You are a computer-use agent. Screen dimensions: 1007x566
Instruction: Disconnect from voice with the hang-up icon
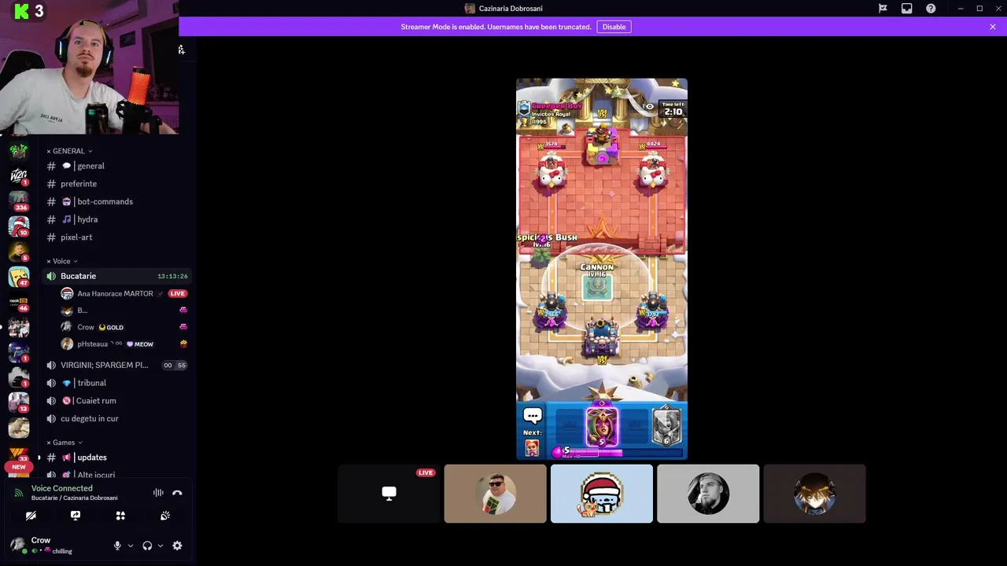177,493
